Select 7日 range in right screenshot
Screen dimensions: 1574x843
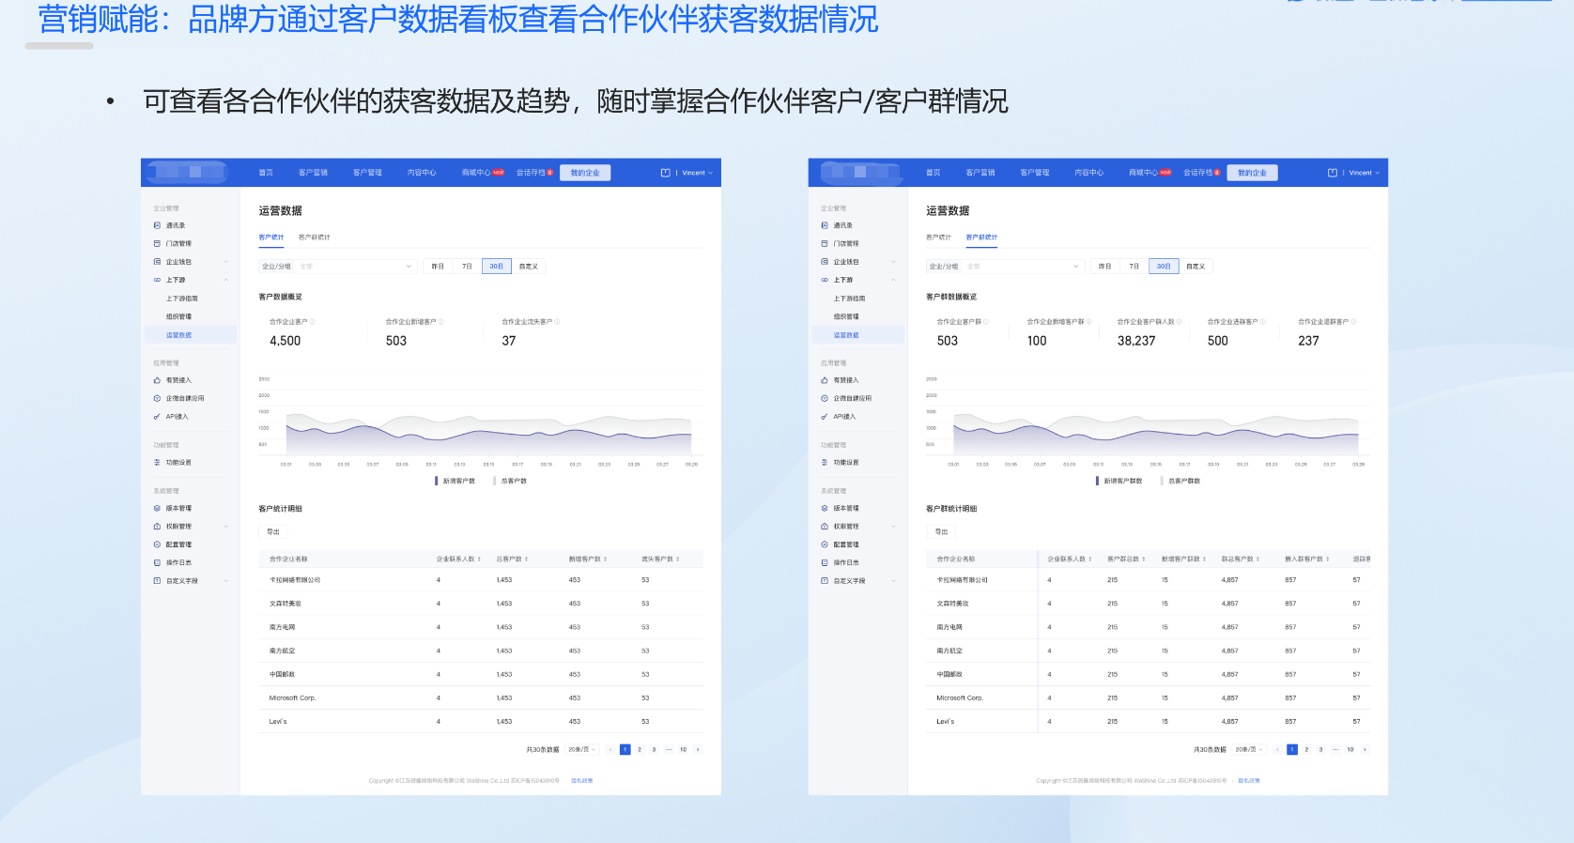(x=1134, y=267)
